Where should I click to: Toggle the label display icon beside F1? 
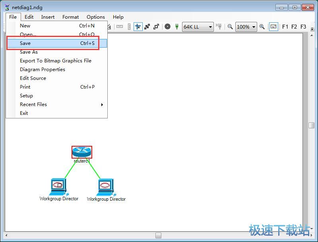[x=273, y=27]
